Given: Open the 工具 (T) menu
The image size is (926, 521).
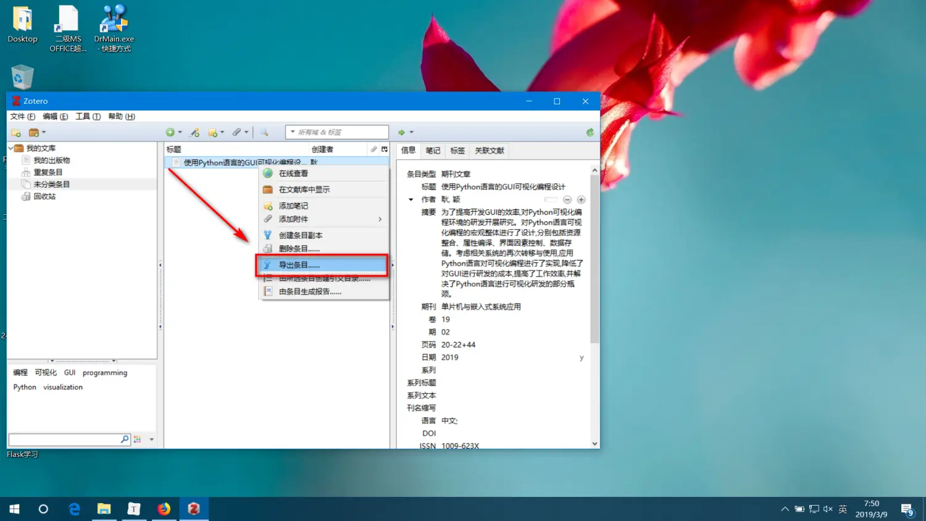Looking at the screenshot, I should tap(88, 116).
